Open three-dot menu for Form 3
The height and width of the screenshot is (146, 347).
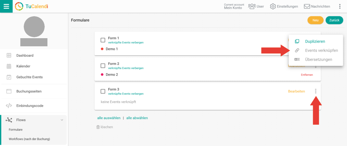(x=315, y=91)
